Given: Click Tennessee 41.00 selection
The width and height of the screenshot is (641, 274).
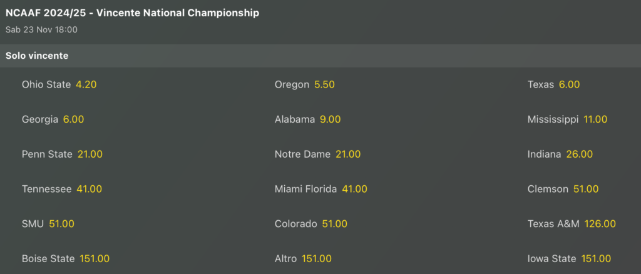Looking at the screenshot, I should [61, 189].
